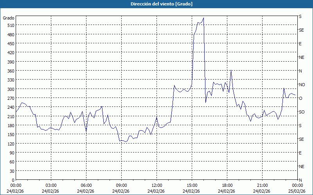
Task: Select the 03:00 time axis label
Action: (x=51, y=185)
